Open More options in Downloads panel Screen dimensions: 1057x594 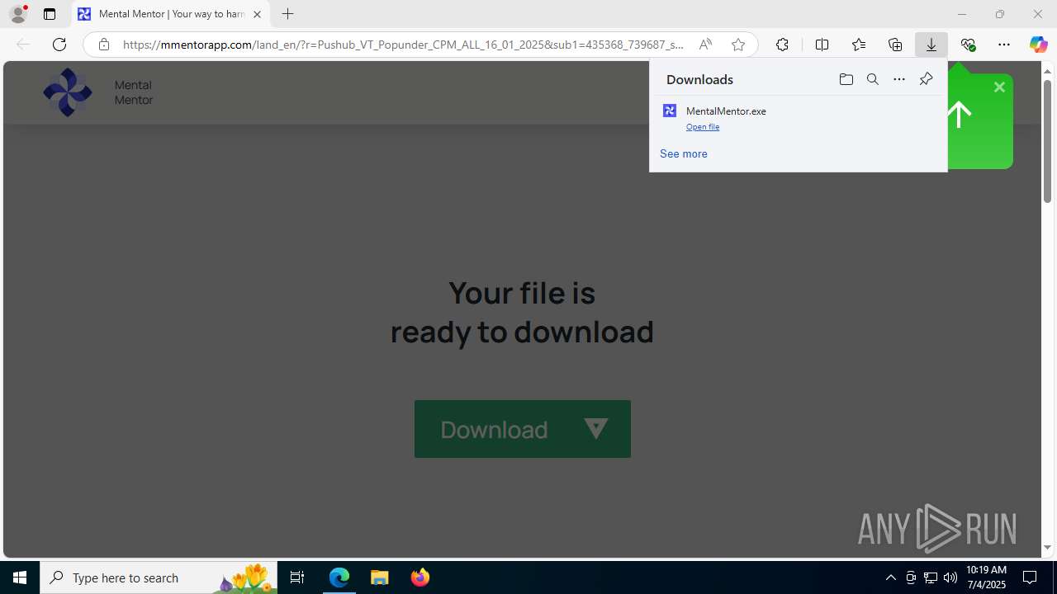point(898,79)
